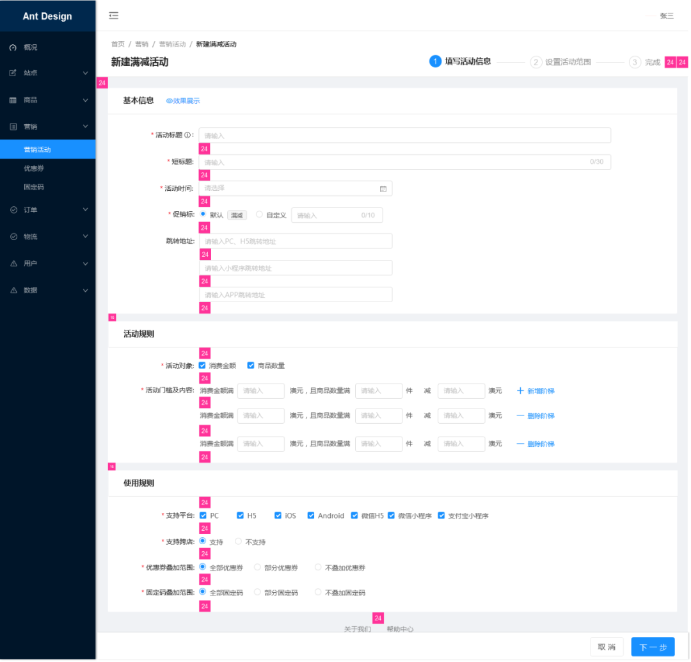Expand the 订单 sidebar submenu chevron
The height and width of the screenshot is (662, 691).
pyautogui.click(x=86, y=209)
